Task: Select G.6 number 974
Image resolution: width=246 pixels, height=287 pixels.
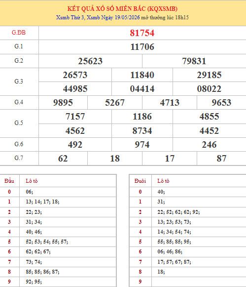Action: pyautogui.click(x=142, y=145)
